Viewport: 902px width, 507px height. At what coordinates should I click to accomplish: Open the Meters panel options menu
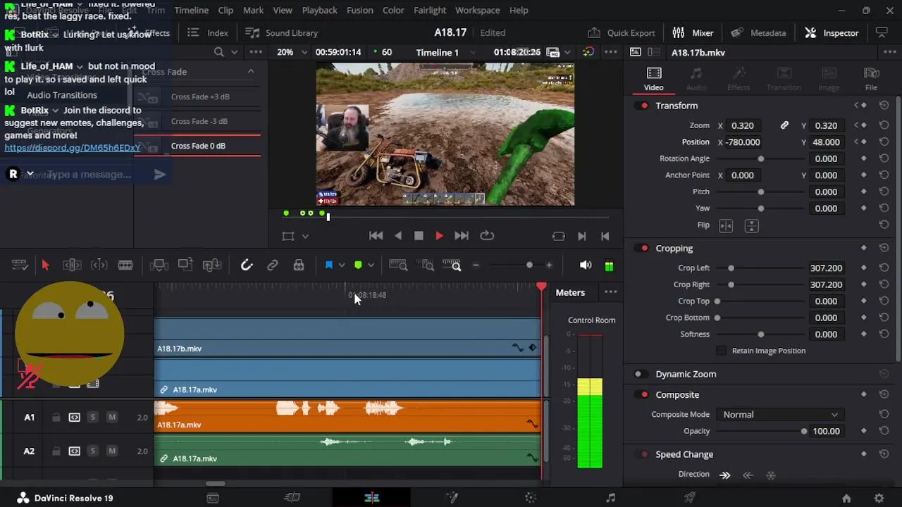610,292
